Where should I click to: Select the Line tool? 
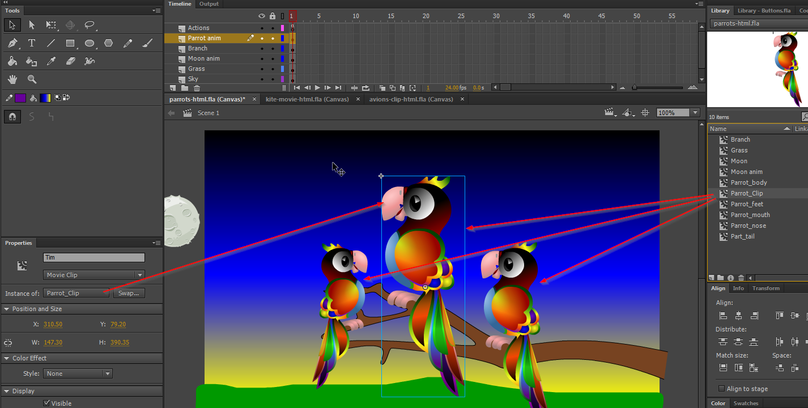click(x=51, y=43)
